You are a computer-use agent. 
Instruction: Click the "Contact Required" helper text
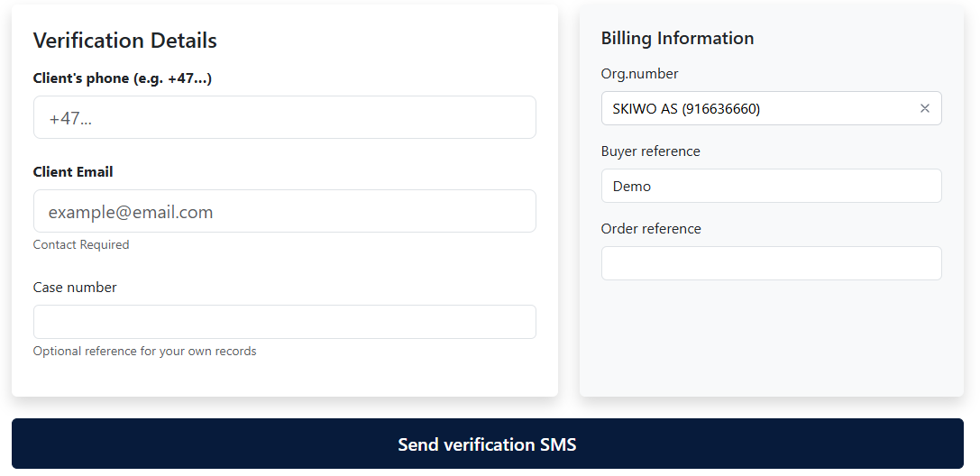(81, 245)
